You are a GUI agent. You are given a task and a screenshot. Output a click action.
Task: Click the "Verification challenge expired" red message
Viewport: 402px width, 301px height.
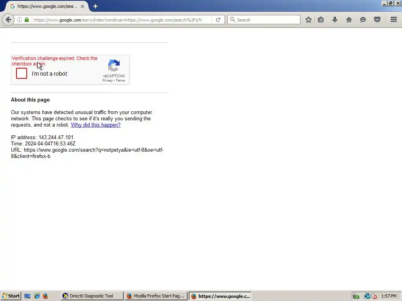(54, 61)
